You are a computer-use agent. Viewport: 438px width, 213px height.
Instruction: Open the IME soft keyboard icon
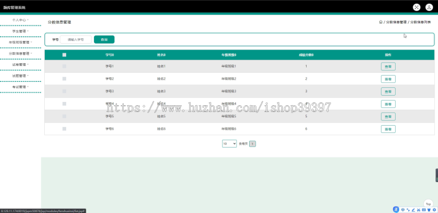tap(424, 210)
